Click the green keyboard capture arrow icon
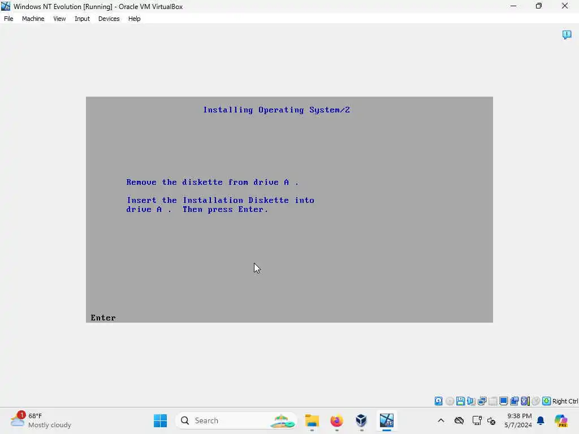The width and height of the screenshot is (579, 434). (547, 401)
